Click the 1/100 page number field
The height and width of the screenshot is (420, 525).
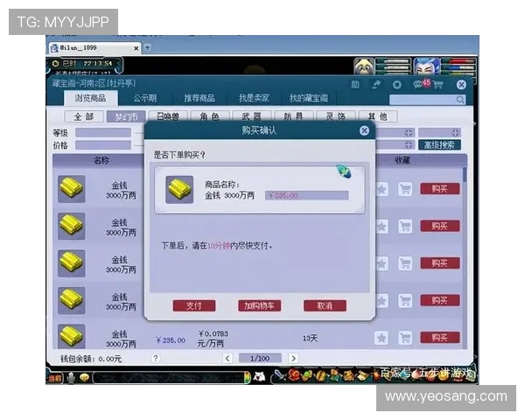point(260,359)
